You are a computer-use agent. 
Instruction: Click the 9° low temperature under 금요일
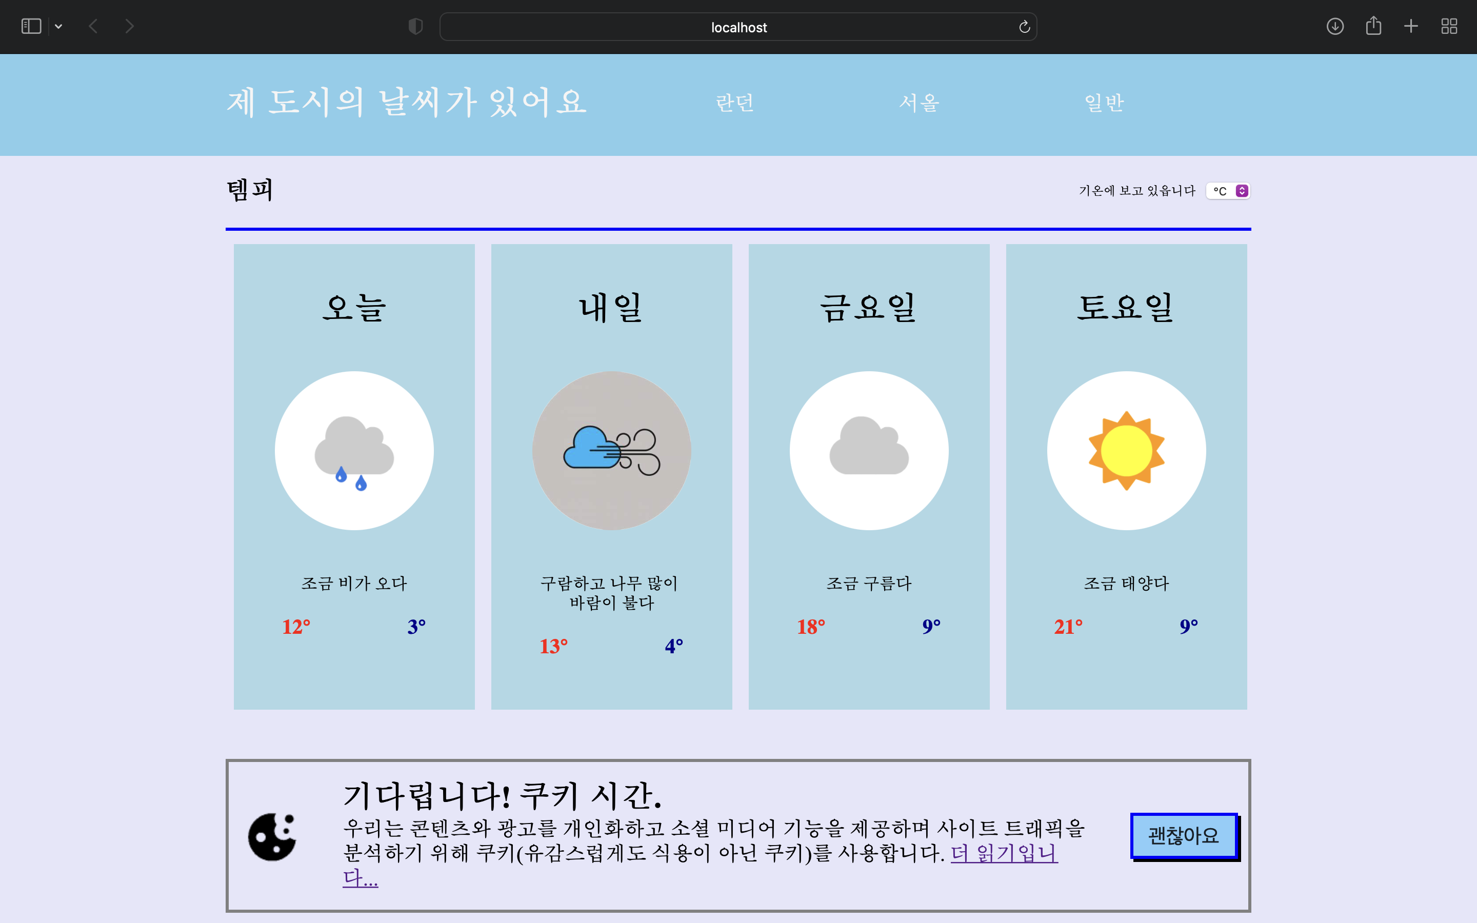click(931, 627)
